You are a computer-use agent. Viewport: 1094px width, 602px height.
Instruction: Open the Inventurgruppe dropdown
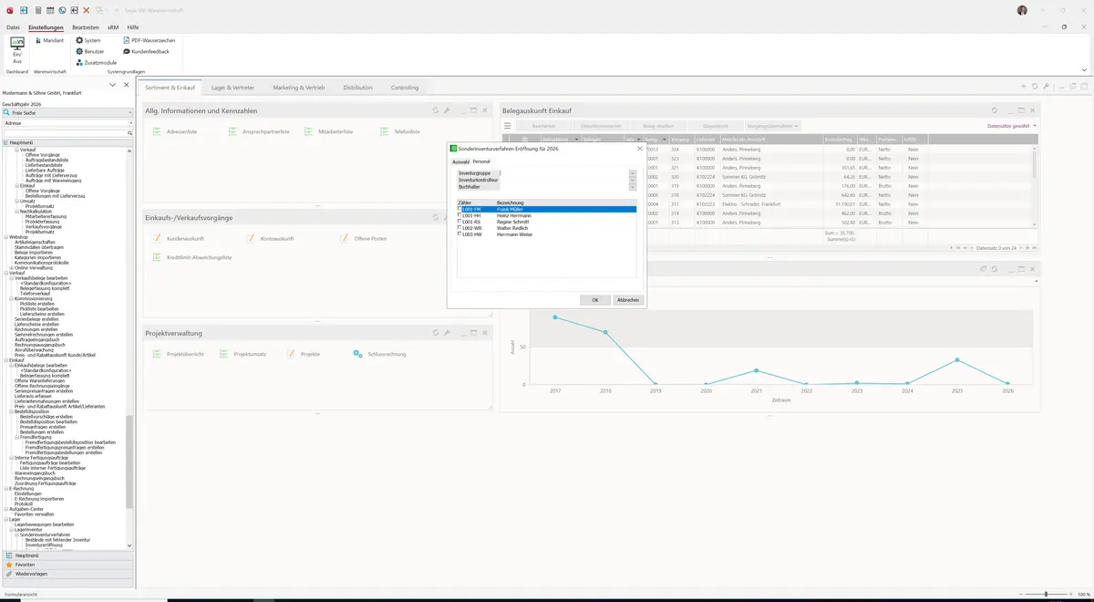coord(633,172)
